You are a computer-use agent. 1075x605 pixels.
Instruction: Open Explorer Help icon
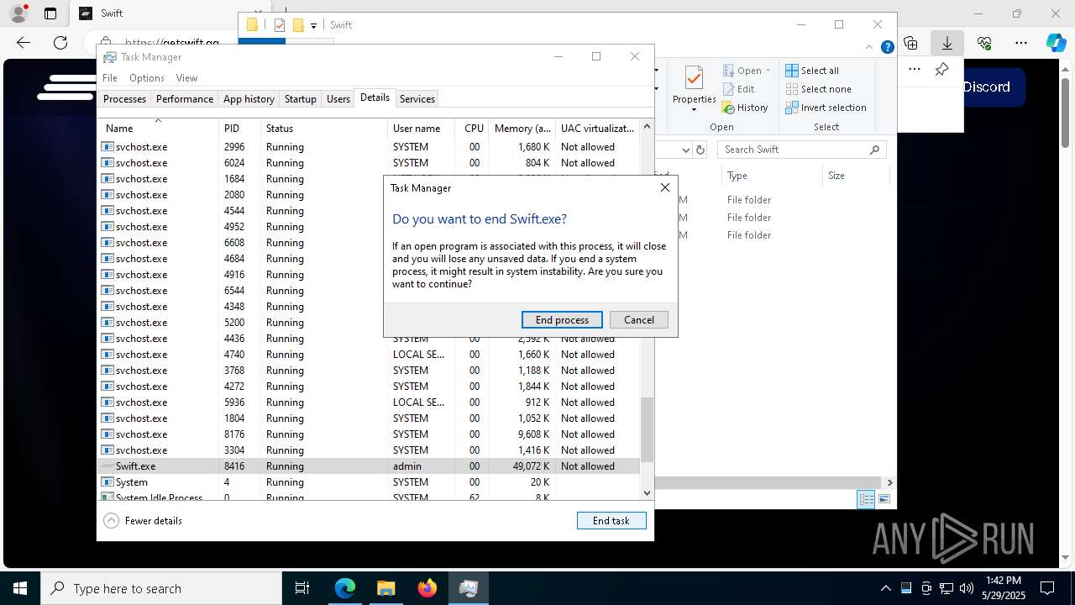click(887, 47)
